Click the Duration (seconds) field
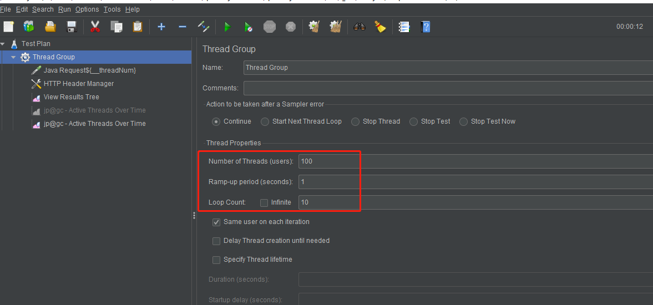The image size is (653, 305). [475, 279]
